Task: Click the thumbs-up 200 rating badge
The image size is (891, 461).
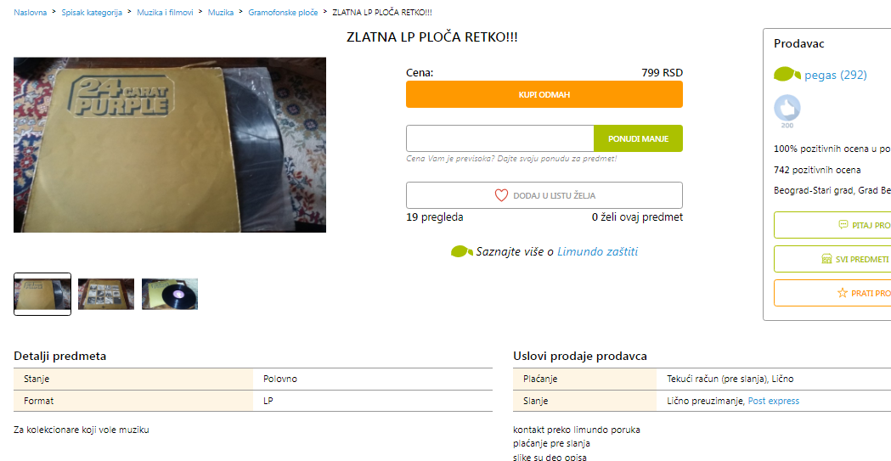Action: click(x=787, y=111)
